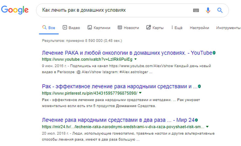Viewport: 241px width, 146px height.
Task: Expand the dropdown arrow after the mir24.tv URL
Action: (207, 127)
